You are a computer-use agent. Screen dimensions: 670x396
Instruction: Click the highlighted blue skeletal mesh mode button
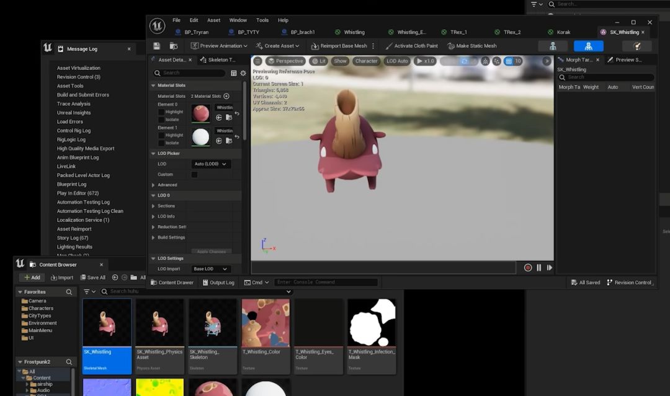[588, 46]
